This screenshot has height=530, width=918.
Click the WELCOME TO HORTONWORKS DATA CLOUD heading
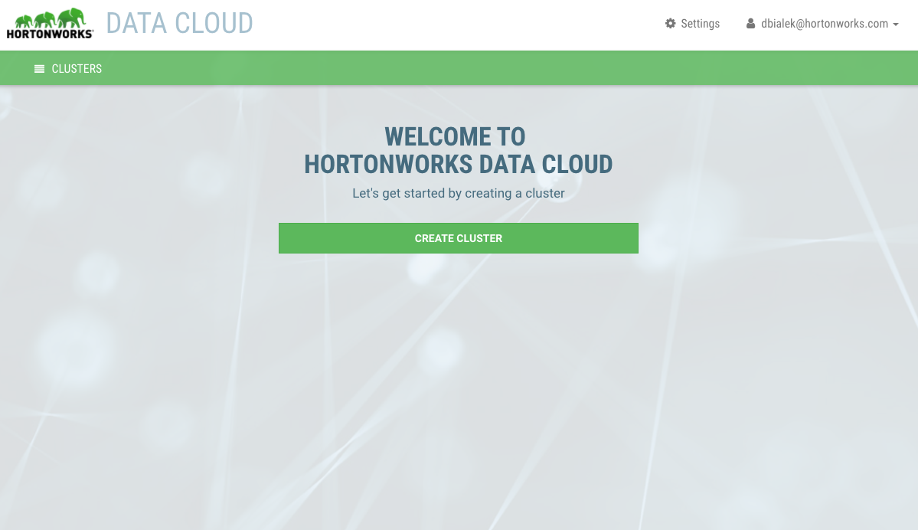coord(459,150)
